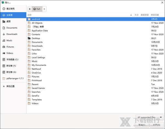Click the folder icon of OneDrive
Image resolution: width=165 pixels, height=129 pixels.
(x=29, y=73)
